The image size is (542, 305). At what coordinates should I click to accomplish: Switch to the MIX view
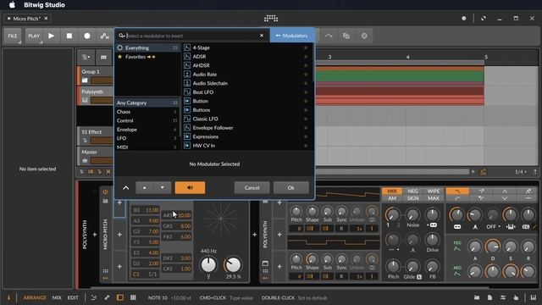(x=57, y=297)
